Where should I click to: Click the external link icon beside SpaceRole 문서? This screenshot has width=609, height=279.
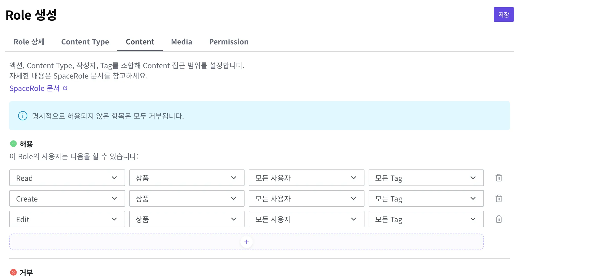pyautogui.click(x=65, y=88)
